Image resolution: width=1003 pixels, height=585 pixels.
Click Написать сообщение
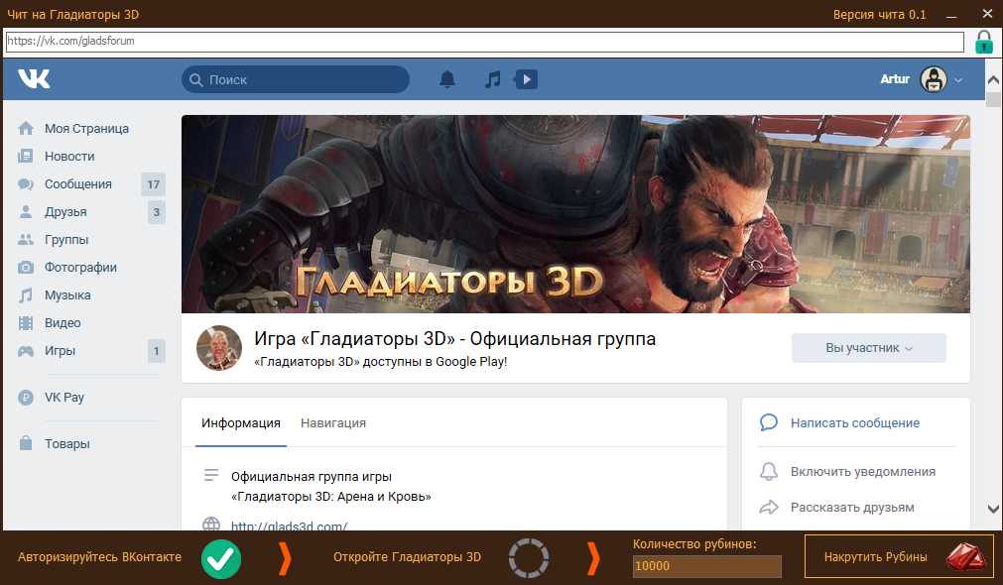pos(855,423)
